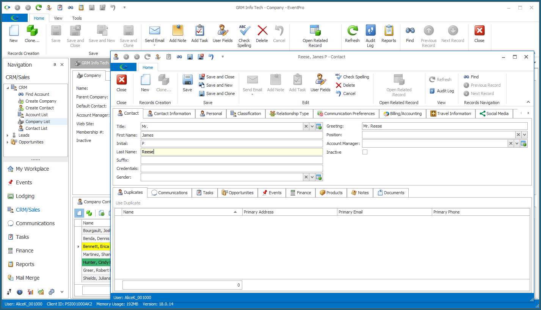The image size is (541, 310).
Task: Open User Fields in Contact window
Action: click(320, 83)
